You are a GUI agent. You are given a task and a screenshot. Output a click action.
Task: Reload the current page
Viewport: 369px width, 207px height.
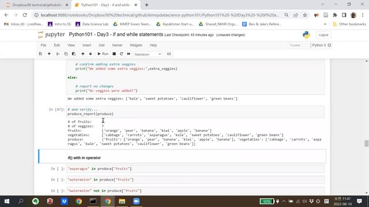(x=25, y=15)
